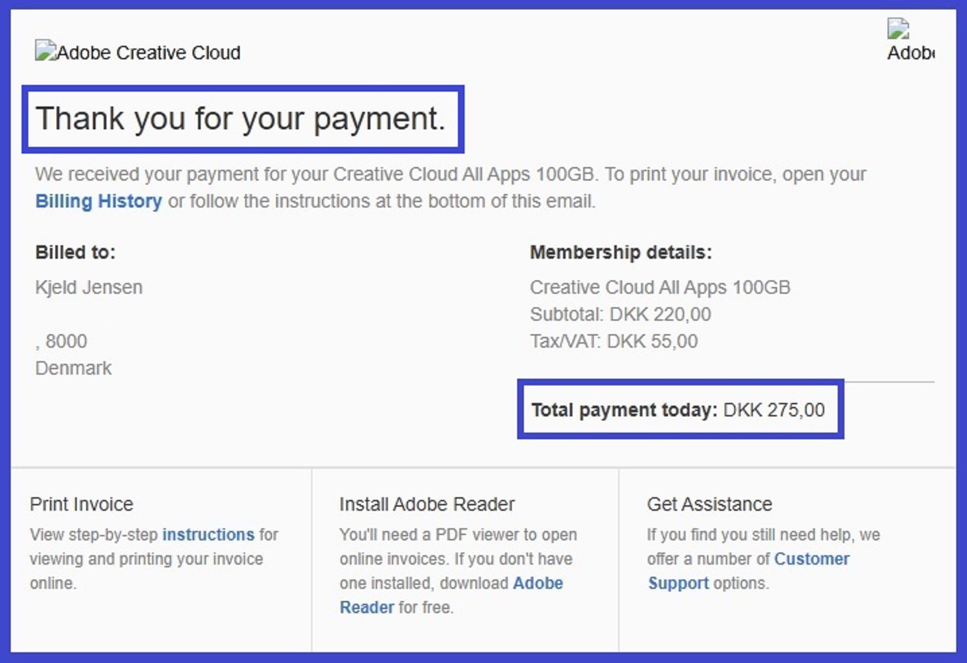Viewport: 967px width, 663px height.
Task: Click the 'Subtotal: DKK 220,00' line
Action: 620,314
